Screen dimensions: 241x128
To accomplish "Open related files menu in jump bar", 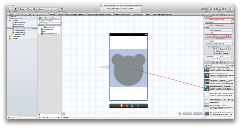I will point(39,14).
